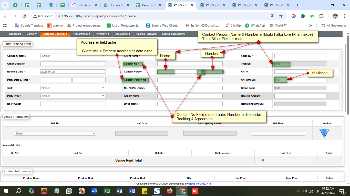
Task: Open Excel from the taskbar
Action: click(107, 191)
